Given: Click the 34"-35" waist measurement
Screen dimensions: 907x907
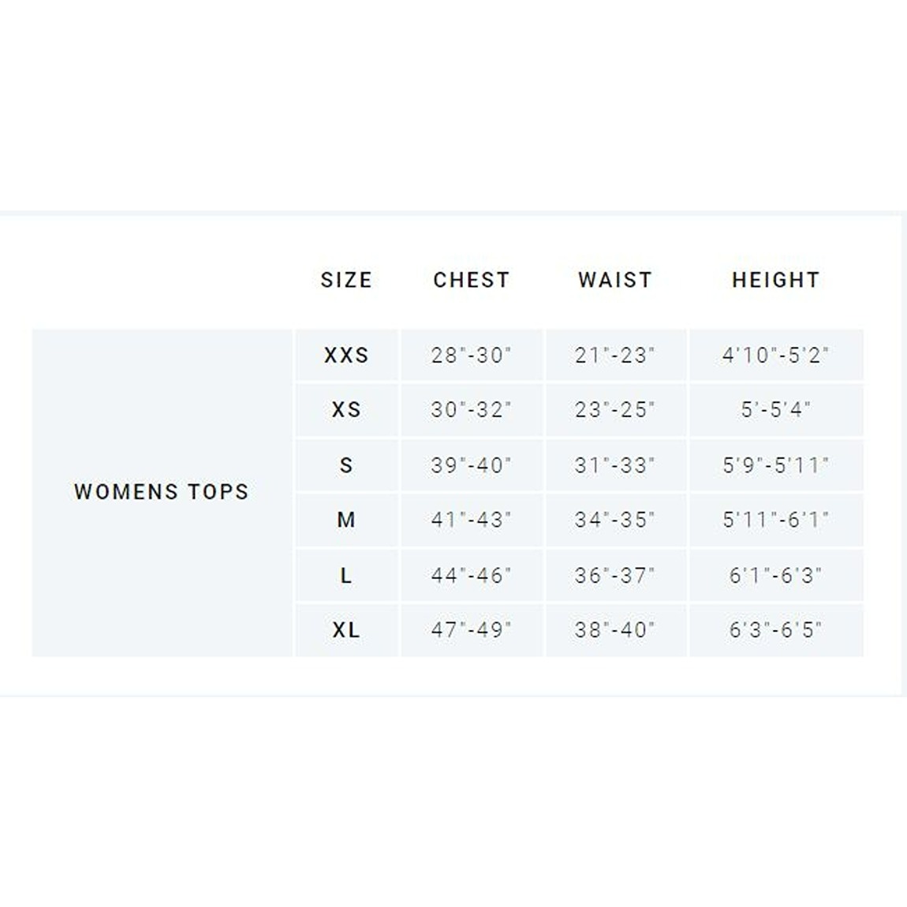Looking at the screenshot, I should point(615,521).
